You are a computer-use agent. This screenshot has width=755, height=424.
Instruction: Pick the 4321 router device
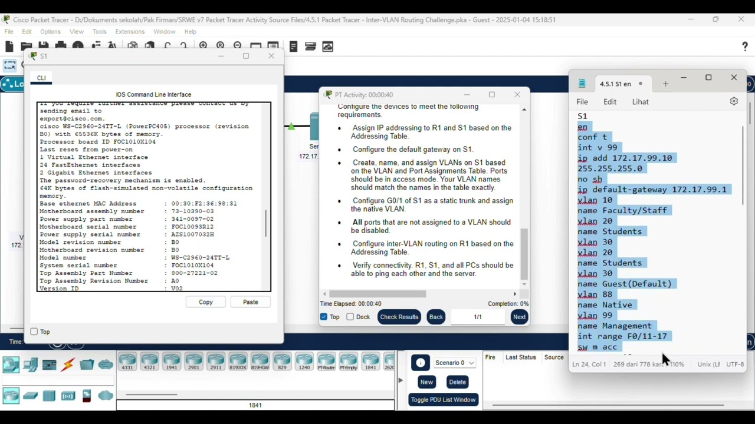tap(149, 362)
